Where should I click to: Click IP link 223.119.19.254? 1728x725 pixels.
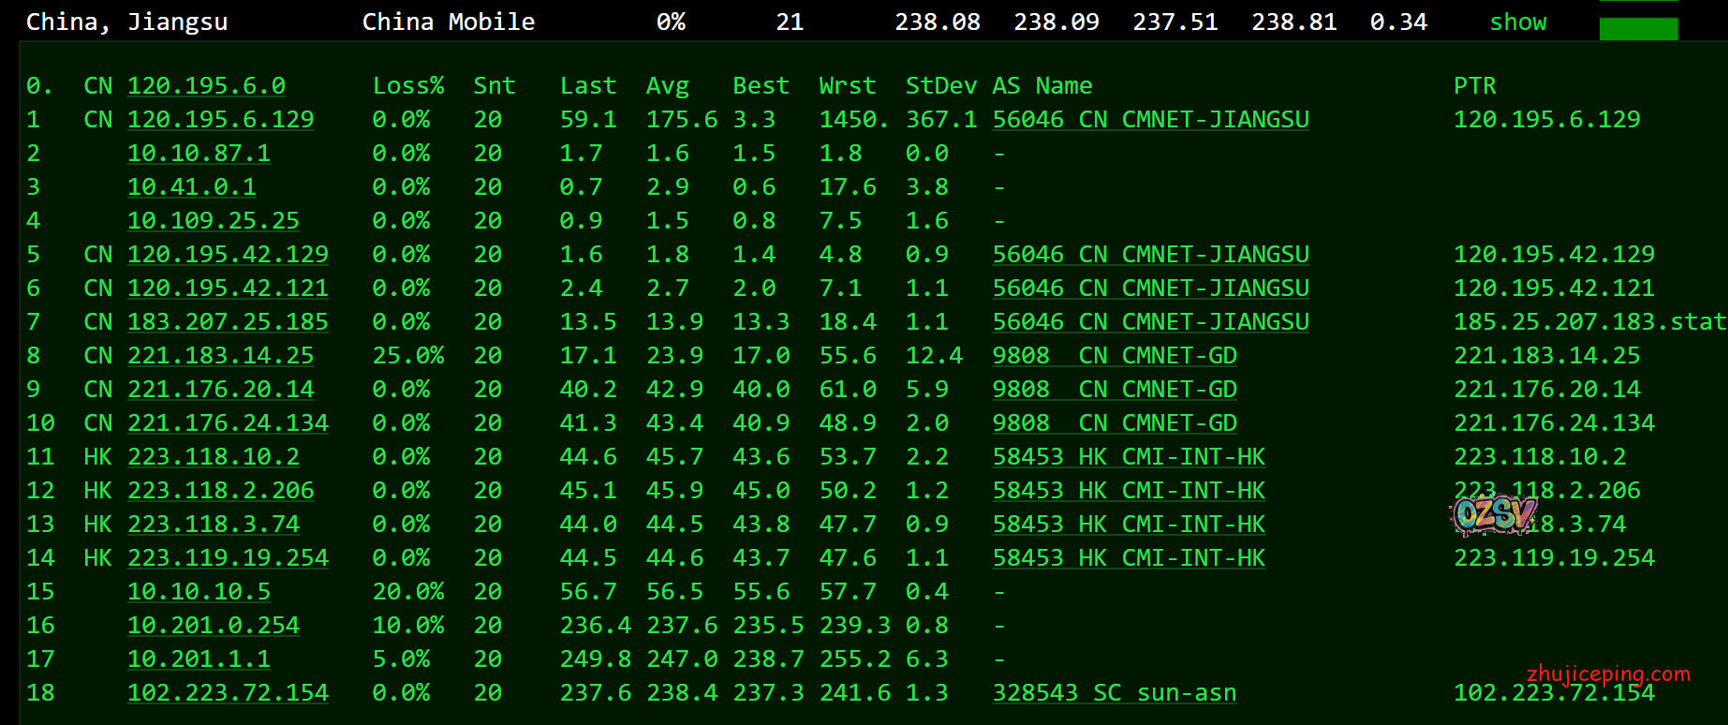[x=228, y=558]
